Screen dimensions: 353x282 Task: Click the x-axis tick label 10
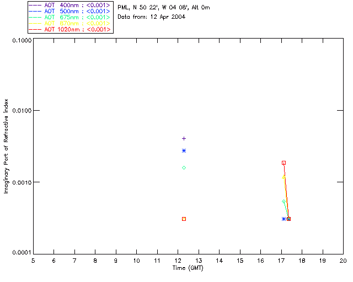click(137, 261)
